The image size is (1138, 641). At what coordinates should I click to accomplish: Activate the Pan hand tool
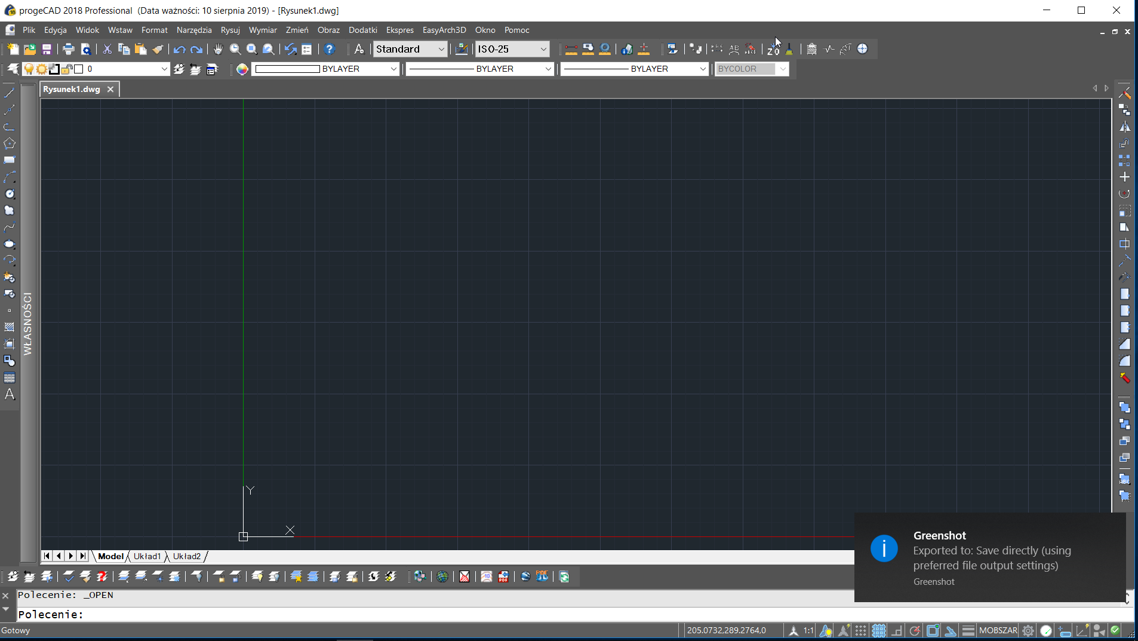tap(218, 49)
